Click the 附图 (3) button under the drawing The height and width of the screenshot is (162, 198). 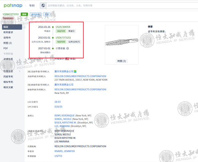pyautogui.click(x=121, y=61)
